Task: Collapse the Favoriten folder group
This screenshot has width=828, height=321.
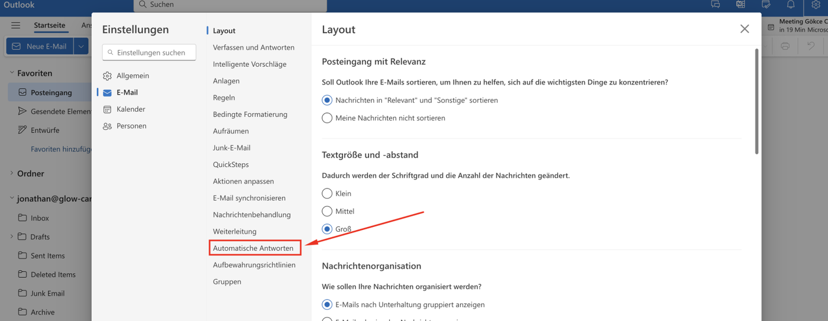Action: pos(12,73)
